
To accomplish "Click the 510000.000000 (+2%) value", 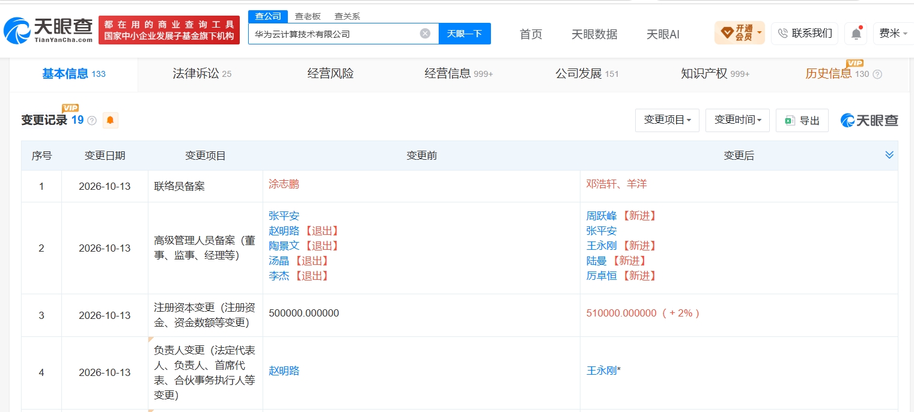I will tap(642, 313).
